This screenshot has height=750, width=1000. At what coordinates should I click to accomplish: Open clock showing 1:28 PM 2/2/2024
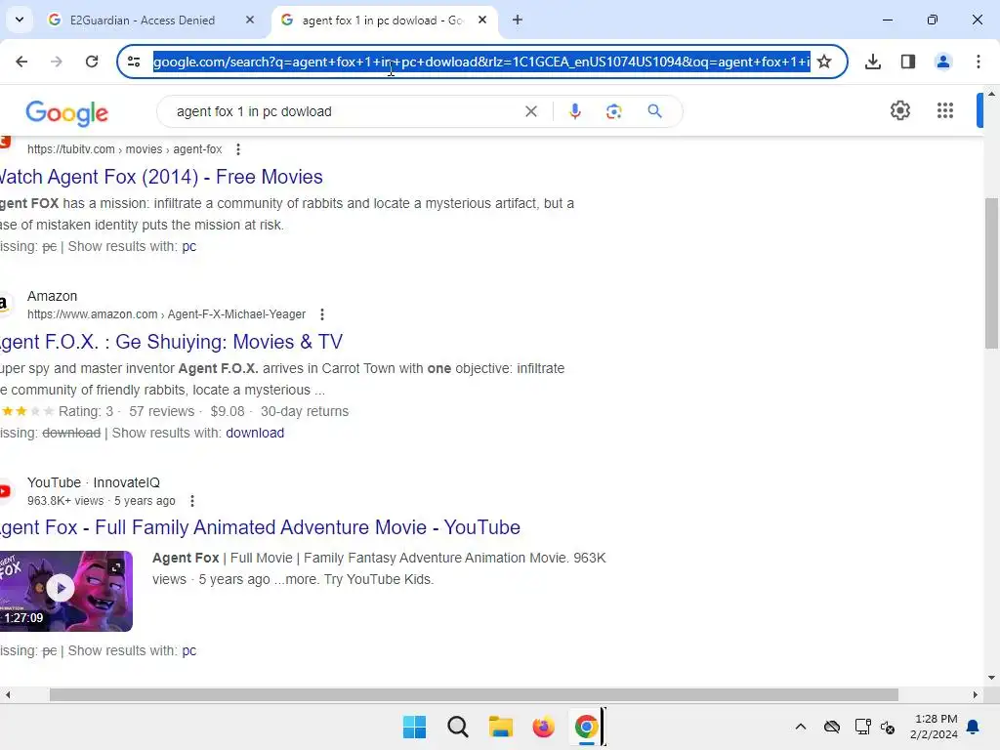click(934, 727)
